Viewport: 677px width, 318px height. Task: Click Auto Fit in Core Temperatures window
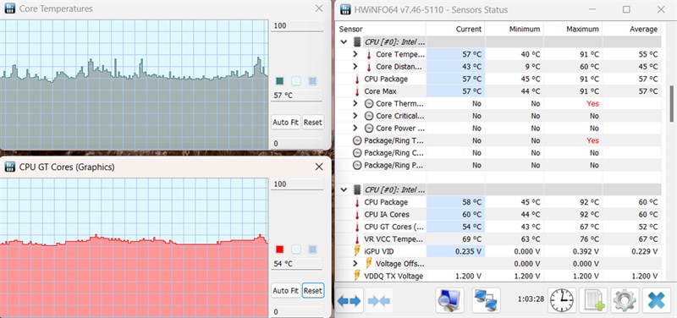285,123
